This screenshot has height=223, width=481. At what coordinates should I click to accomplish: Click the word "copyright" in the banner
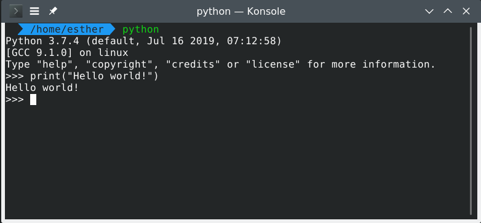[119, 65]
